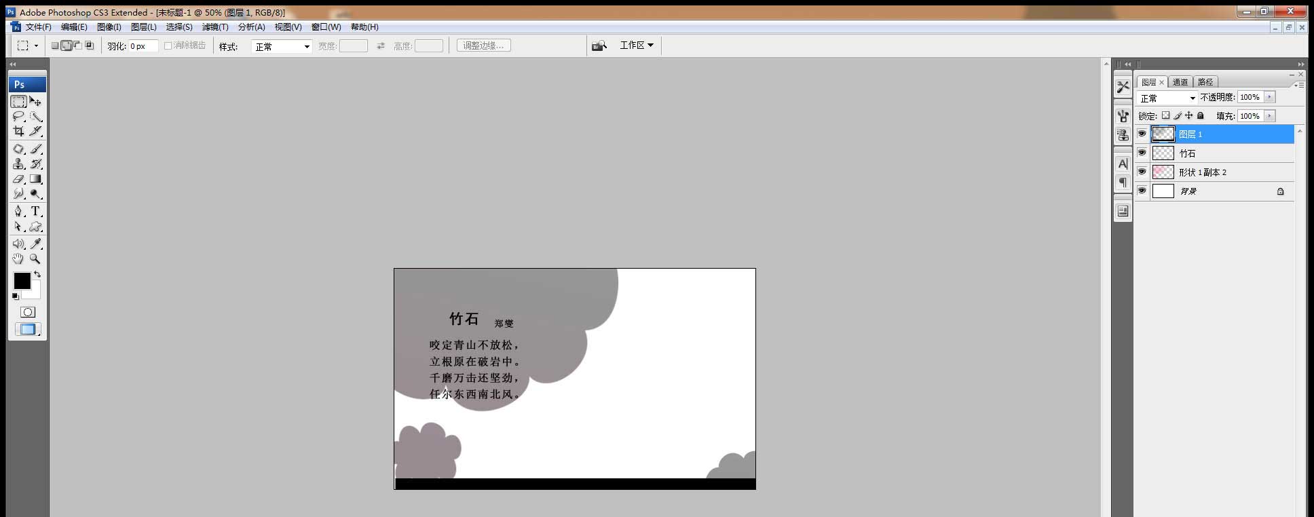The width and height of the screenshot is (1314, 517).
Task: Collapse the right panel dock arrows
Action: [x=1300, y=64]
